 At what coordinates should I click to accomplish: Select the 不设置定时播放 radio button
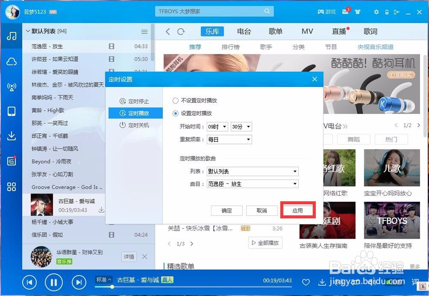[176, 101]
